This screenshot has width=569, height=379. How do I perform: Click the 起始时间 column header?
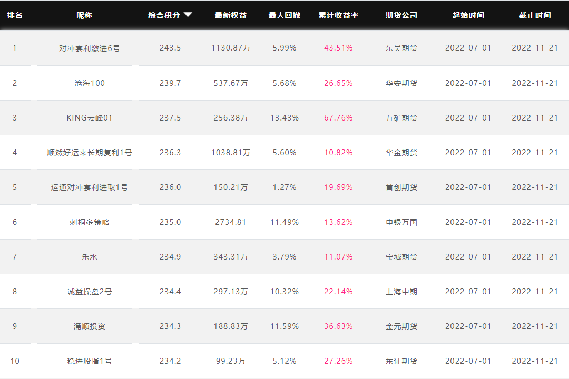click(468, 15)
